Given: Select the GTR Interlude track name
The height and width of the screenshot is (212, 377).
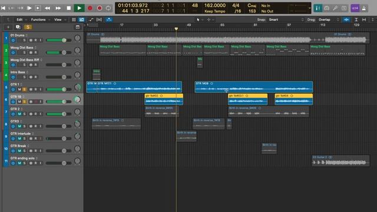Looking at the screenshot, I should pyautogui.click(x=21, y=134).
